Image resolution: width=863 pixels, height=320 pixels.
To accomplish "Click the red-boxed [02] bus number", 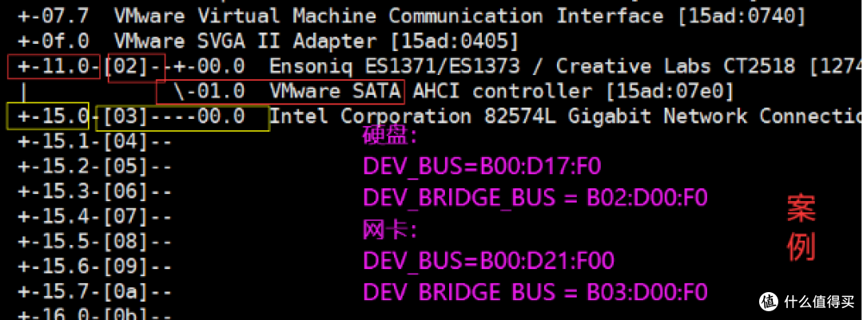I will 137,68.
